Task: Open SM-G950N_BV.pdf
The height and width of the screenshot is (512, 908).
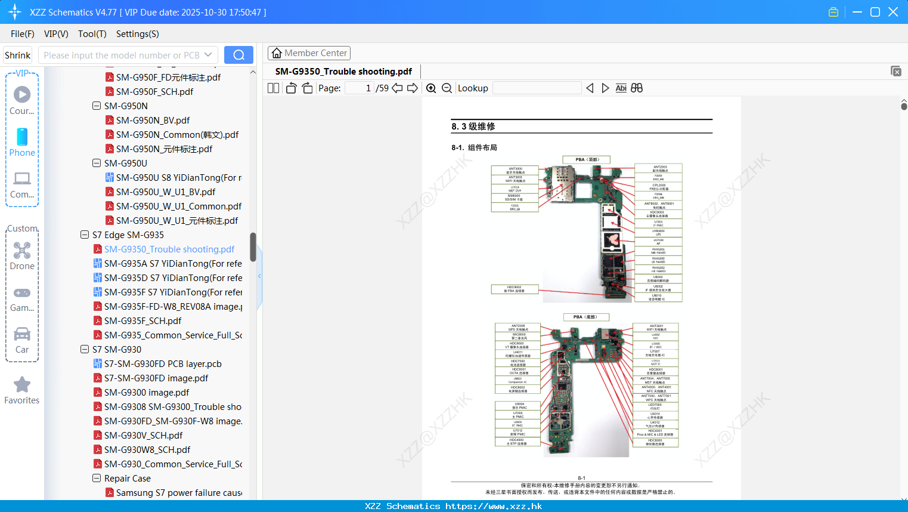Action: 153,120
